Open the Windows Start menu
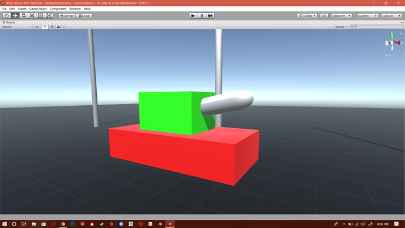405x228 pixels. tap(4, 224)
